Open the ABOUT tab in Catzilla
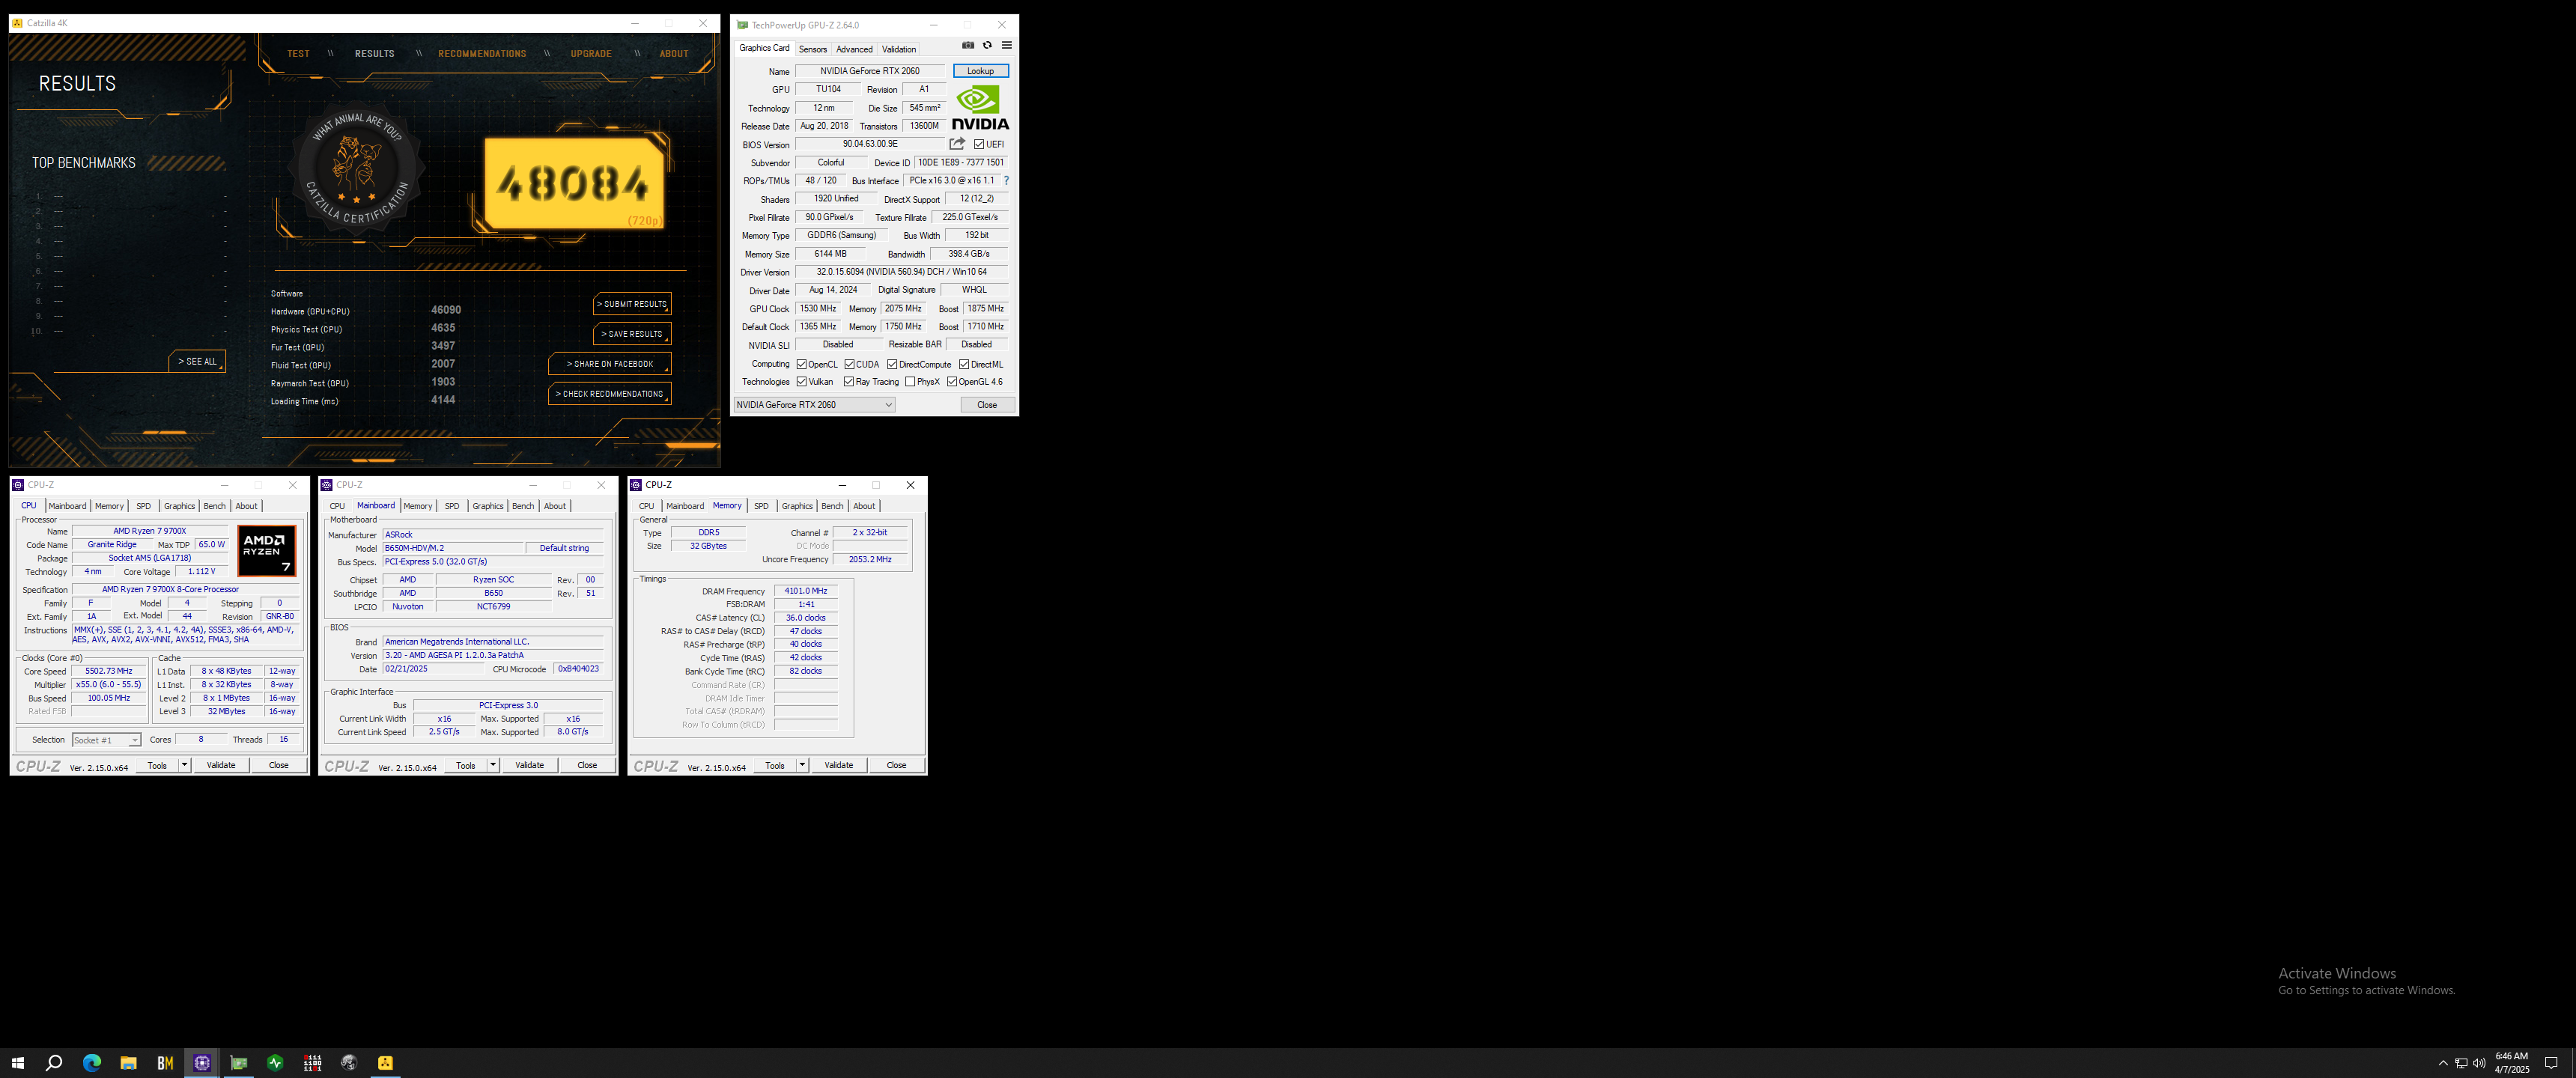2576x1078 pixels. pyautogui.click(x=674, y=54)
